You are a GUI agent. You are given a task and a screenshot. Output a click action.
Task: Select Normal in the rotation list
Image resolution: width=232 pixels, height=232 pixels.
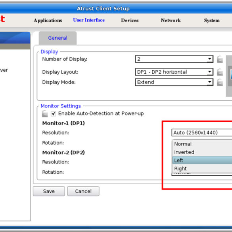(202, 144)
